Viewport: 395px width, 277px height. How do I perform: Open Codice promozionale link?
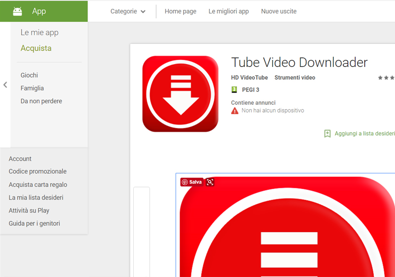point(38,171)
